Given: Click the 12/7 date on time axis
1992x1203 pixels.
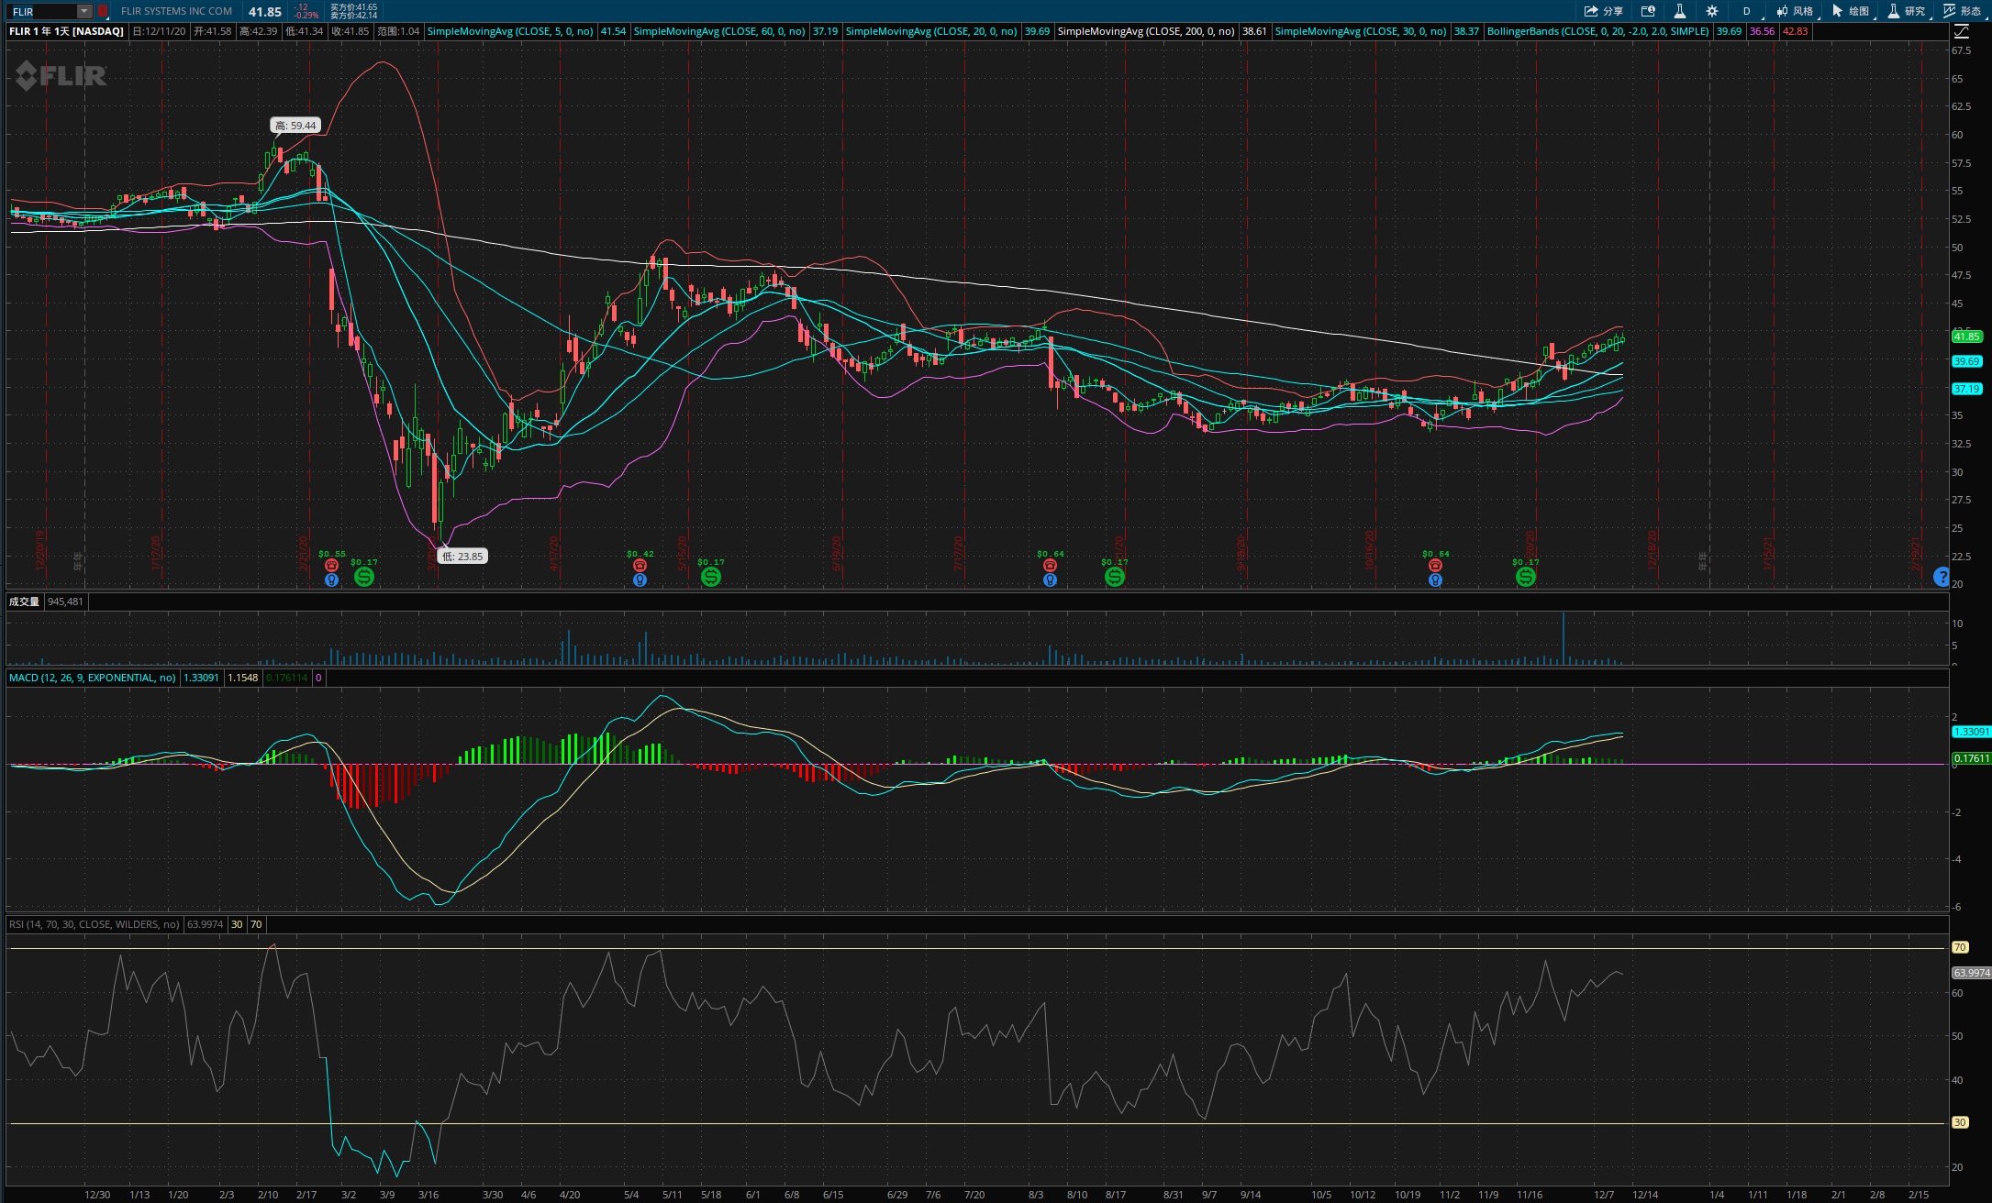Looking at the screenshot, I should click(x=1604, y=1195).
